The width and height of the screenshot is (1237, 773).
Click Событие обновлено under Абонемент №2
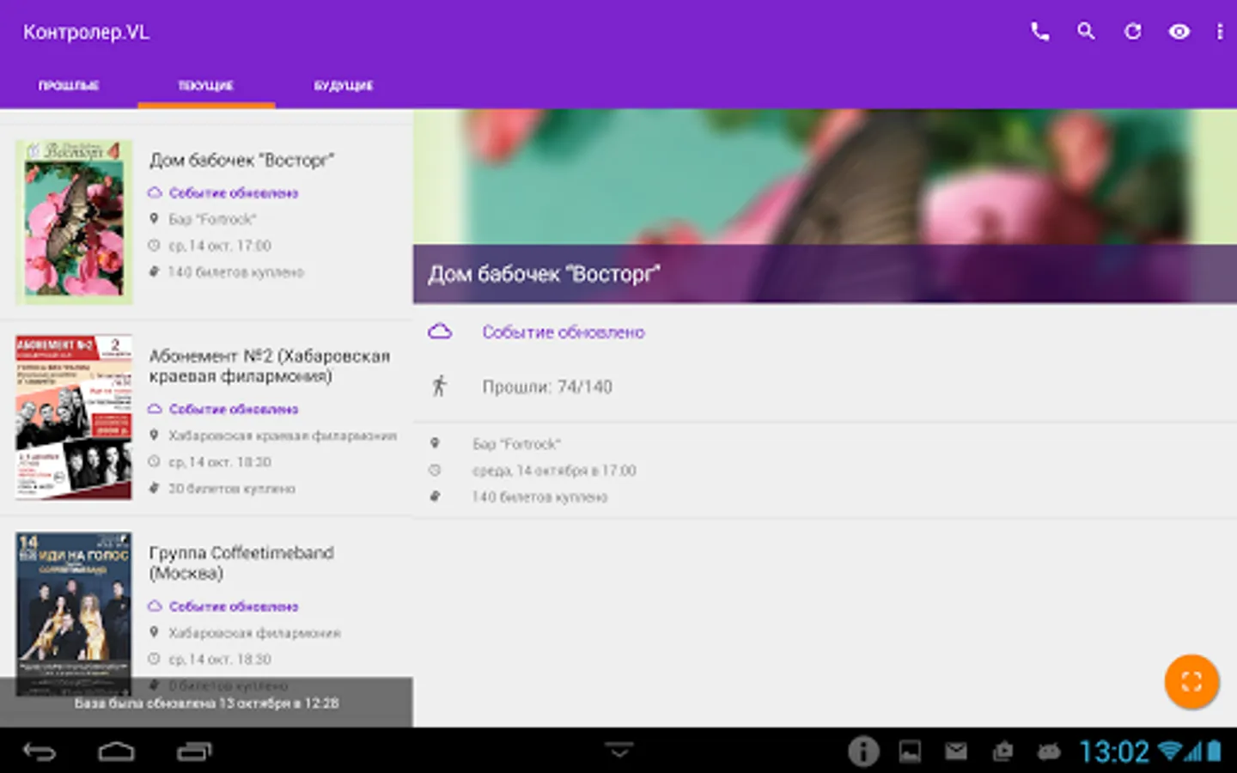coord(234,410)
